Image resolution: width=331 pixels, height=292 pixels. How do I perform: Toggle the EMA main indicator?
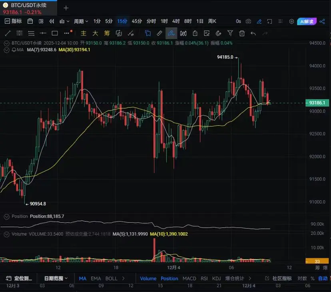point(96,278)
